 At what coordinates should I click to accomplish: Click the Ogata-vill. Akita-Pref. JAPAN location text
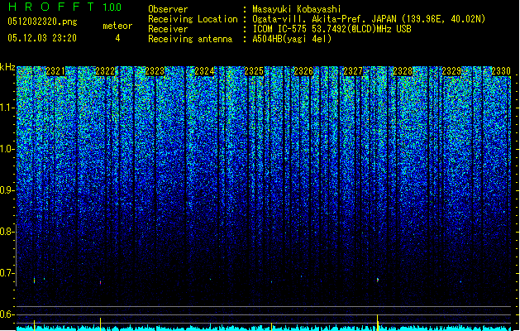tap(369, 19)
